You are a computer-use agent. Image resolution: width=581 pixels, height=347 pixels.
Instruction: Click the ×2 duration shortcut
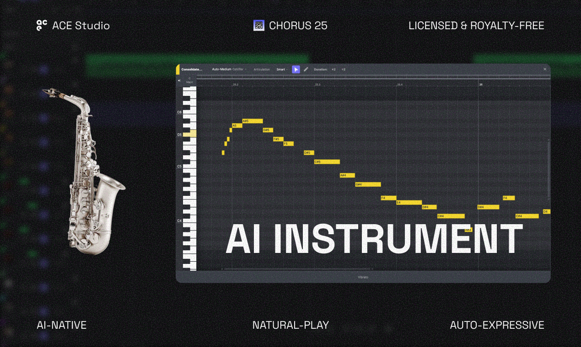pos(333,69)
